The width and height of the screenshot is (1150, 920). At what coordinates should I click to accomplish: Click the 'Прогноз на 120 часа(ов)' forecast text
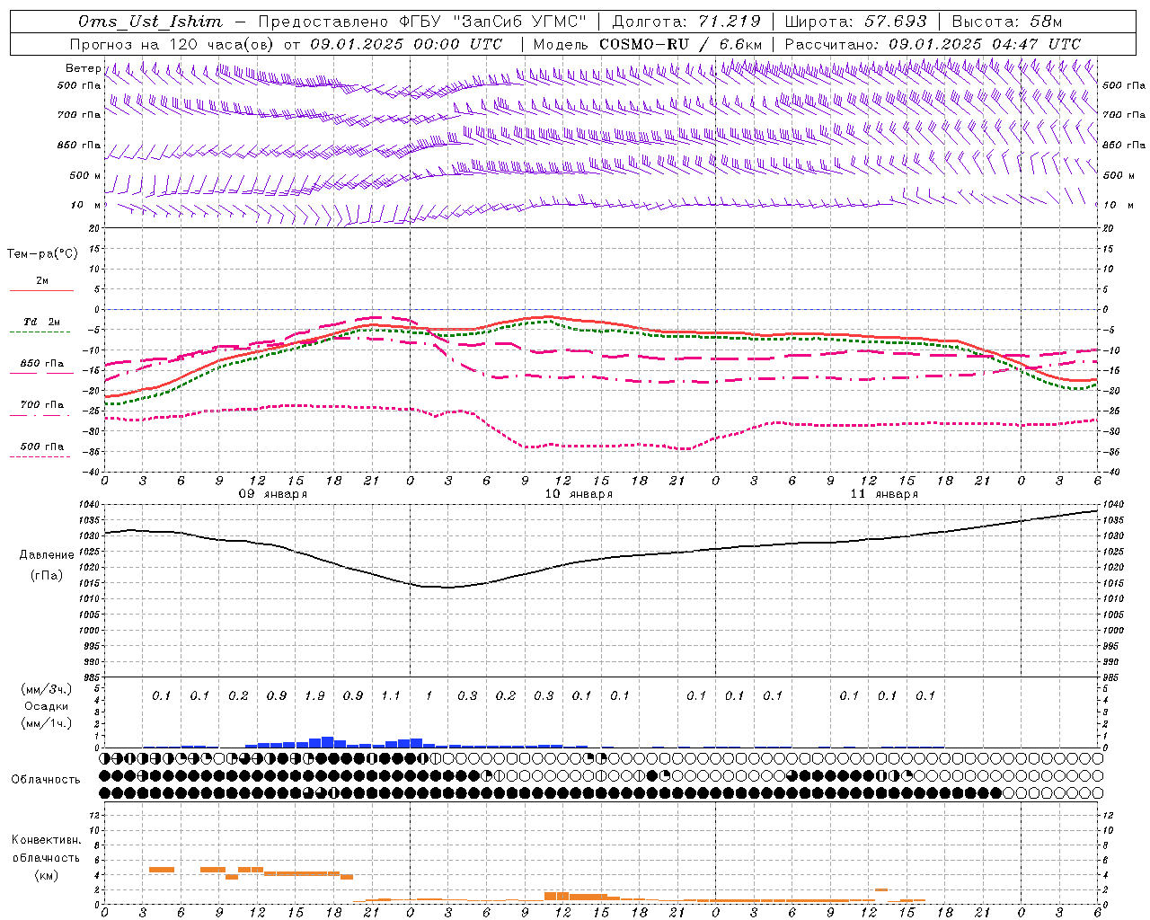click(x=173, y=44)
